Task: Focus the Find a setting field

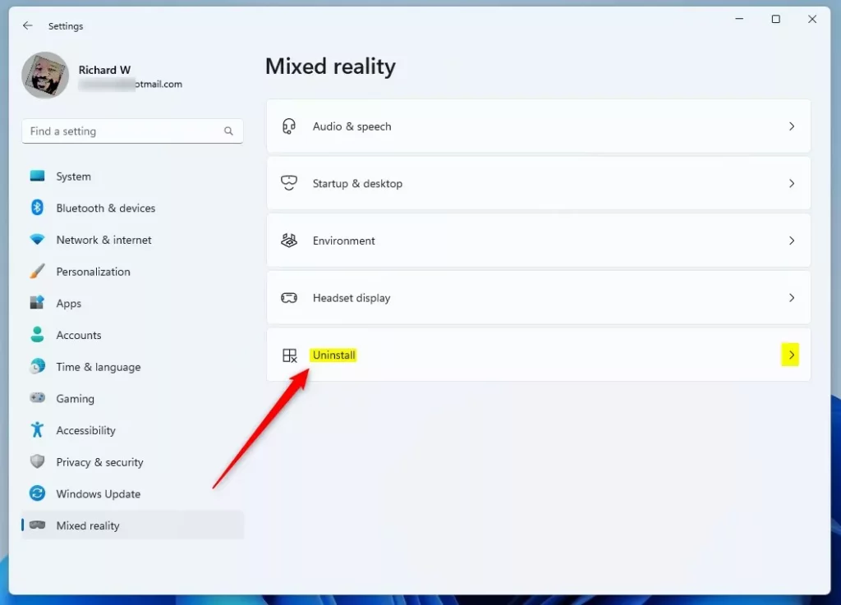Action: click(x=132, y=131)
